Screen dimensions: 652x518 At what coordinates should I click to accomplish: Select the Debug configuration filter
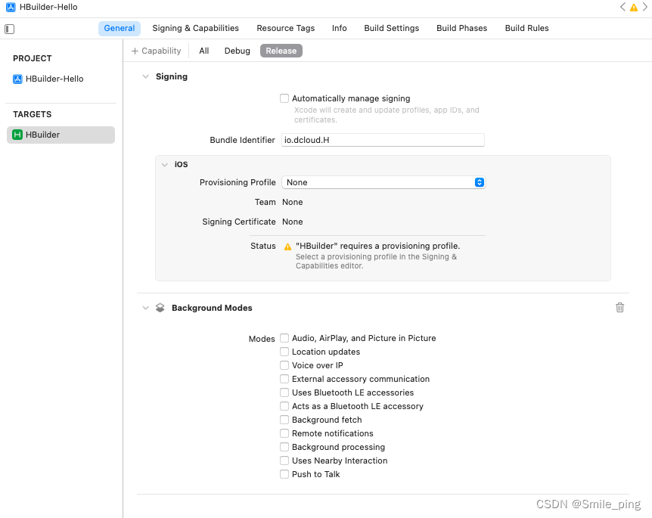tap(238, 51)
